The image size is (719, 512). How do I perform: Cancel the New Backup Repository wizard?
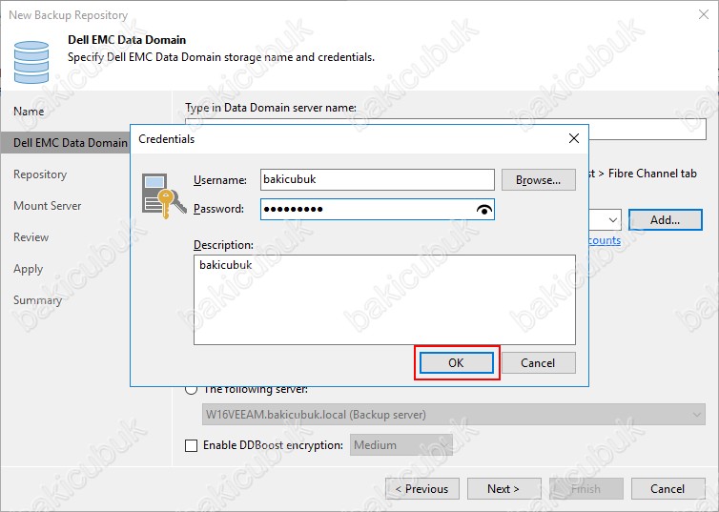coord(668,488)
